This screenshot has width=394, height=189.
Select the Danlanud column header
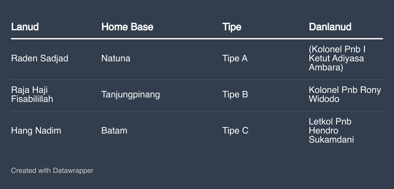coord(330,27)
